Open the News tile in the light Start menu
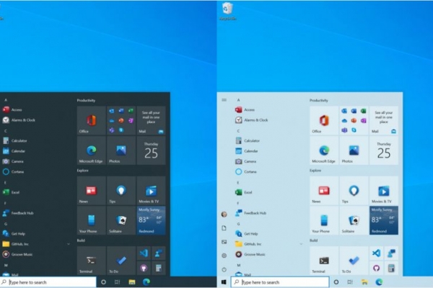The height and width of the screenshot is (288, 433). [x=324, y=190]
